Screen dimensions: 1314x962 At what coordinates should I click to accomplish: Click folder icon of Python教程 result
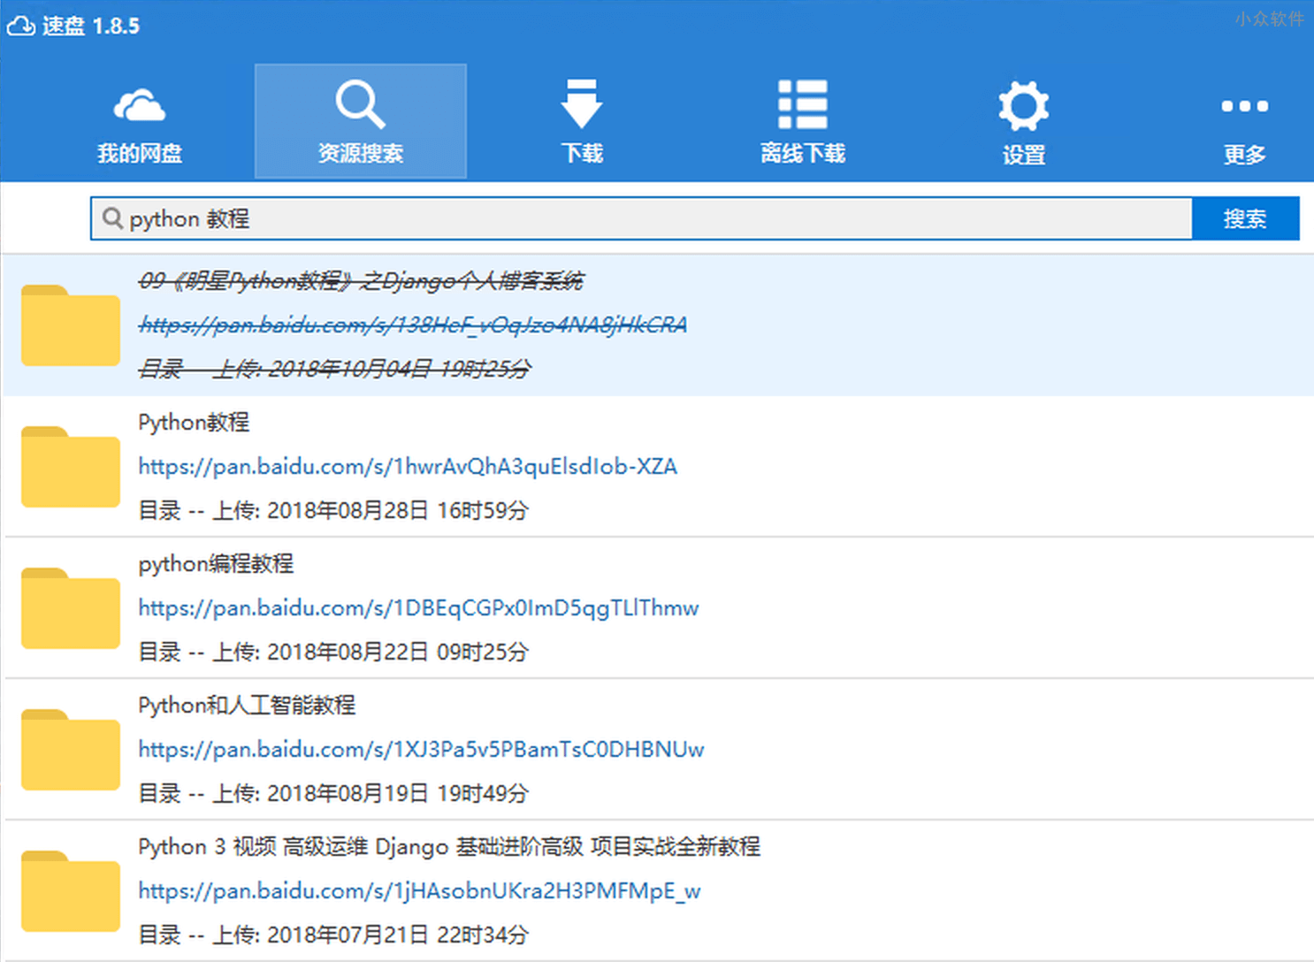point(71,467)
